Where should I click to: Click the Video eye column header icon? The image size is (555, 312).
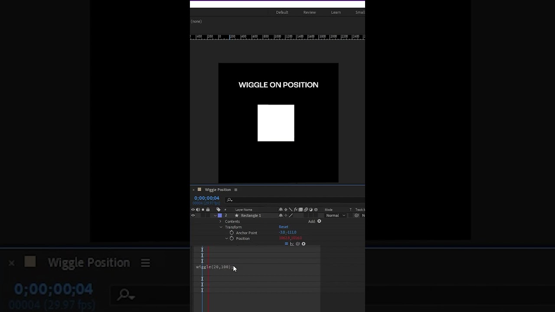pos(193,210)
